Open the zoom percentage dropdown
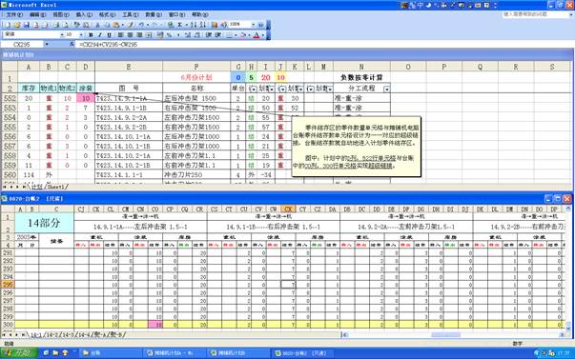The width and height of the screenshot is (575, 359). [x=254, y=25]
